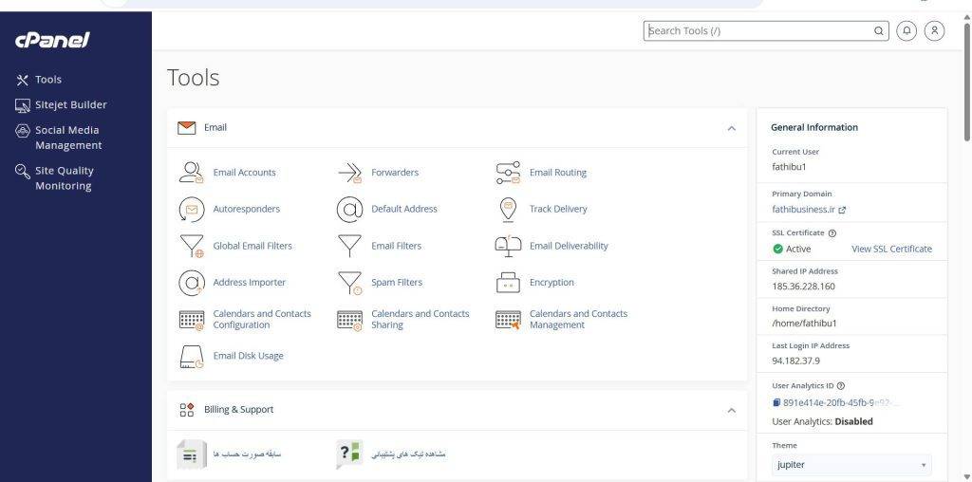Copy the User Analytics ID icon
The height and width of the screenshot is (482, 972).
pyautogui.click(x=776, y=402)
